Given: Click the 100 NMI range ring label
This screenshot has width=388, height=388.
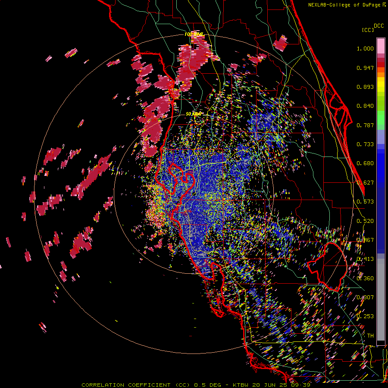Looking at the screenshot, I should (x=194, y=34).
